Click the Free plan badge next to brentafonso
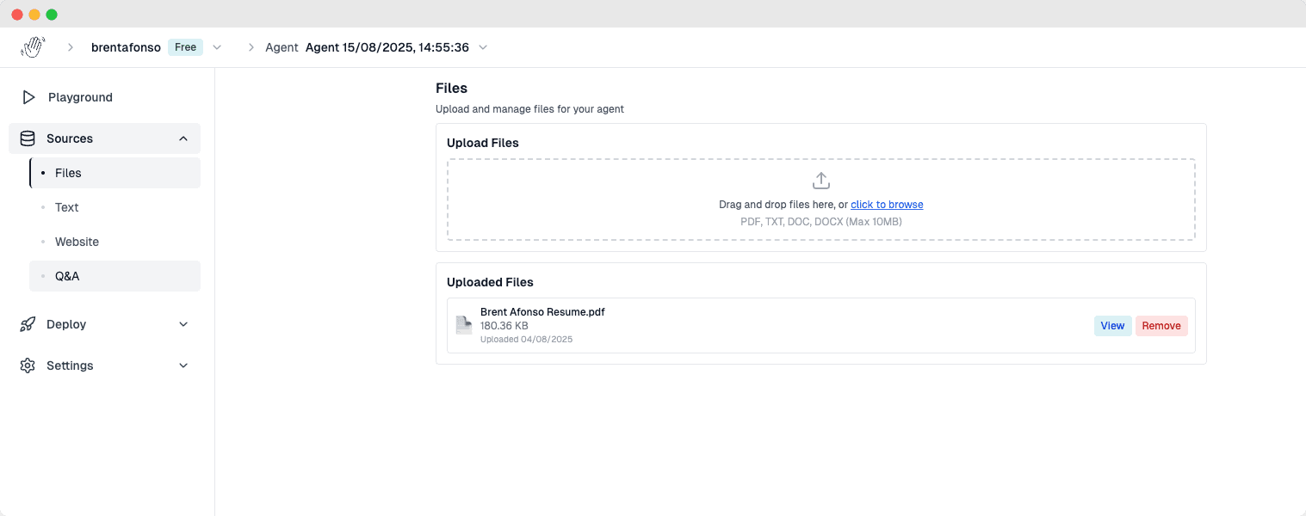1306x516 pixels. (185, 47)
